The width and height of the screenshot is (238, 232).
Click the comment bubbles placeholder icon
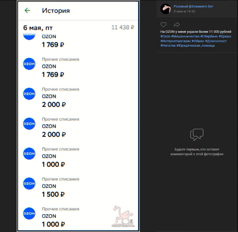[x=197, y=135]
